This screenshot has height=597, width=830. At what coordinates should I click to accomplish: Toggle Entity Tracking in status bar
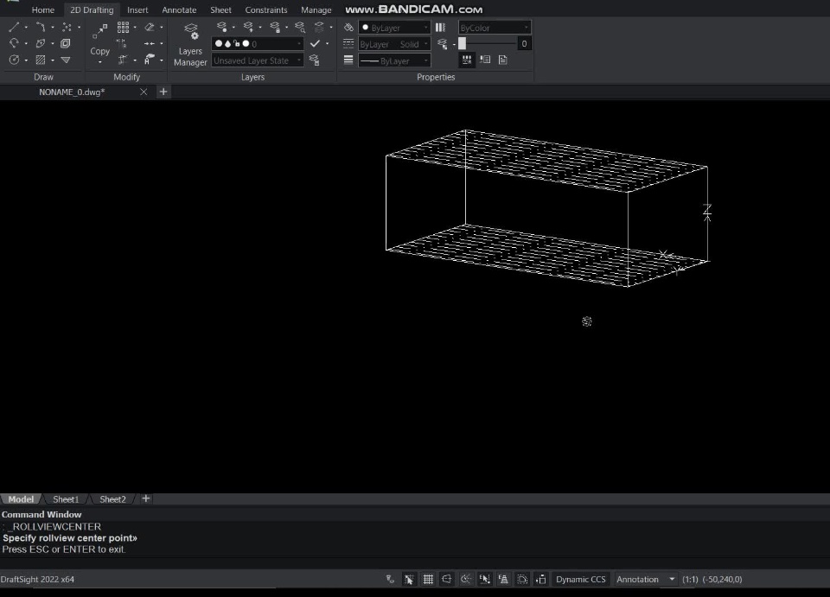[x=503, y=580]
